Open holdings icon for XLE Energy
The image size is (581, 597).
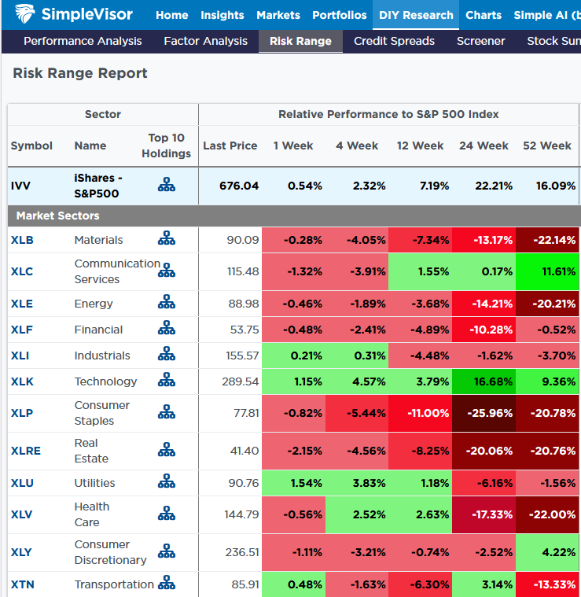coord(166,303)
